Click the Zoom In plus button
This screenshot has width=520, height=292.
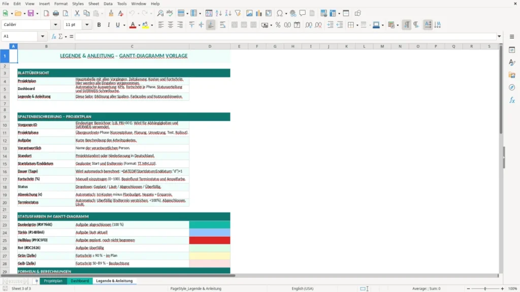[502, 288]
